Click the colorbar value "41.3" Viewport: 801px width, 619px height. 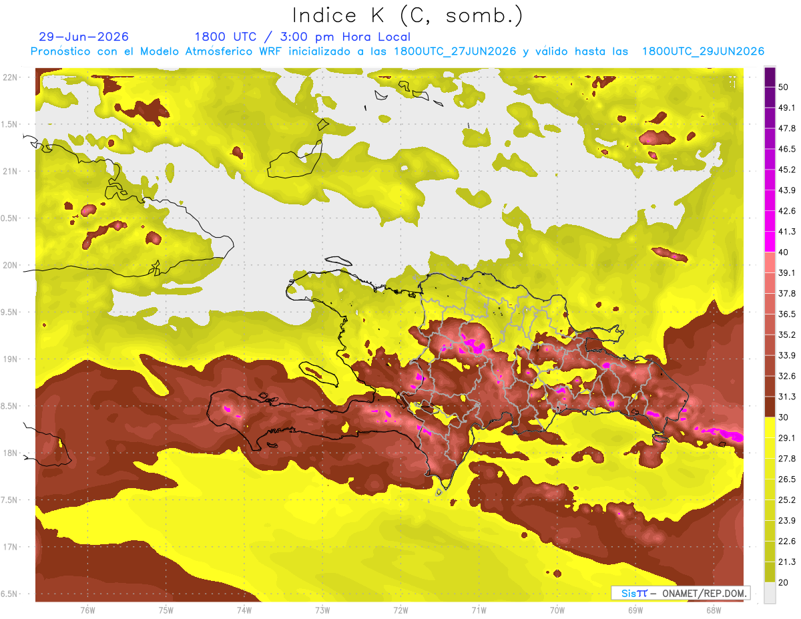[x=786, y=232]
